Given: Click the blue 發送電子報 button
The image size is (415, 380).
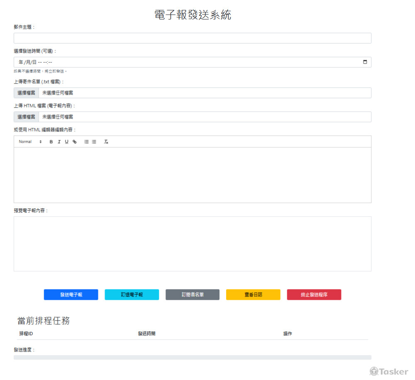Looking at the screenshot, I should pos(71,294).
